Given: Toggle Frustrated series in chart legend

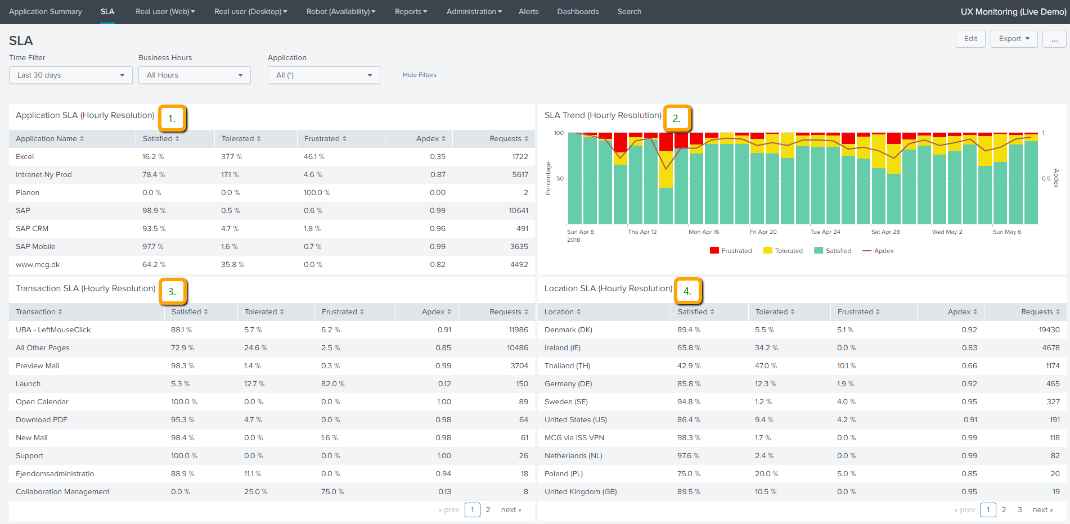Looking at the screenshot, I should click(731, 251).
